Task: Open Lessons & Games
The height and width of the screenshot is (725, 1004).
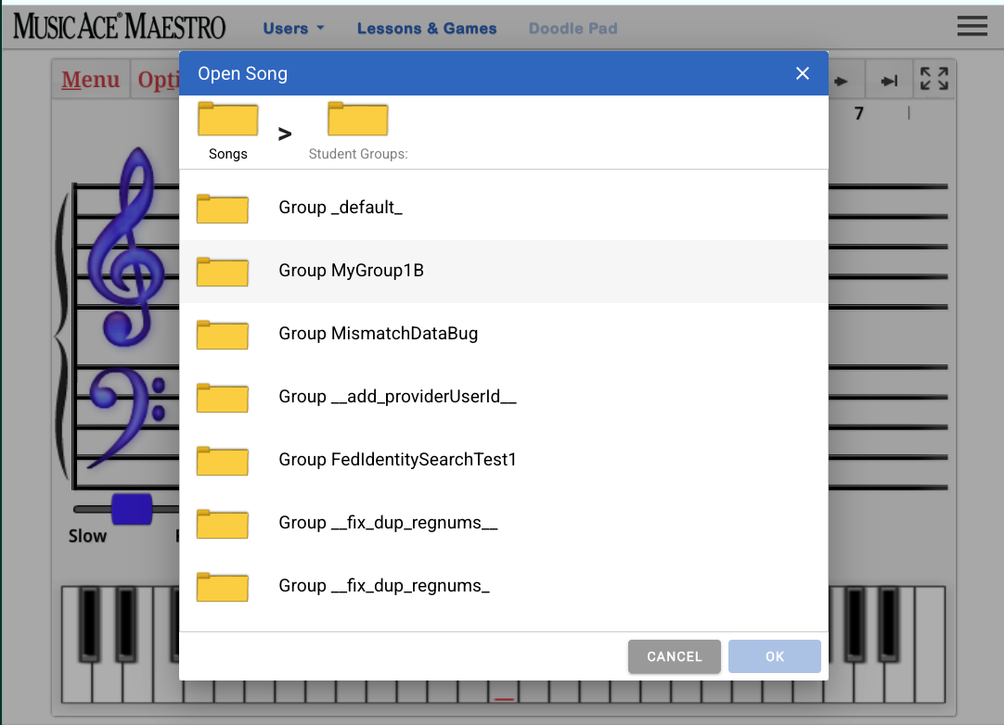Action: [x=427, y=28]
